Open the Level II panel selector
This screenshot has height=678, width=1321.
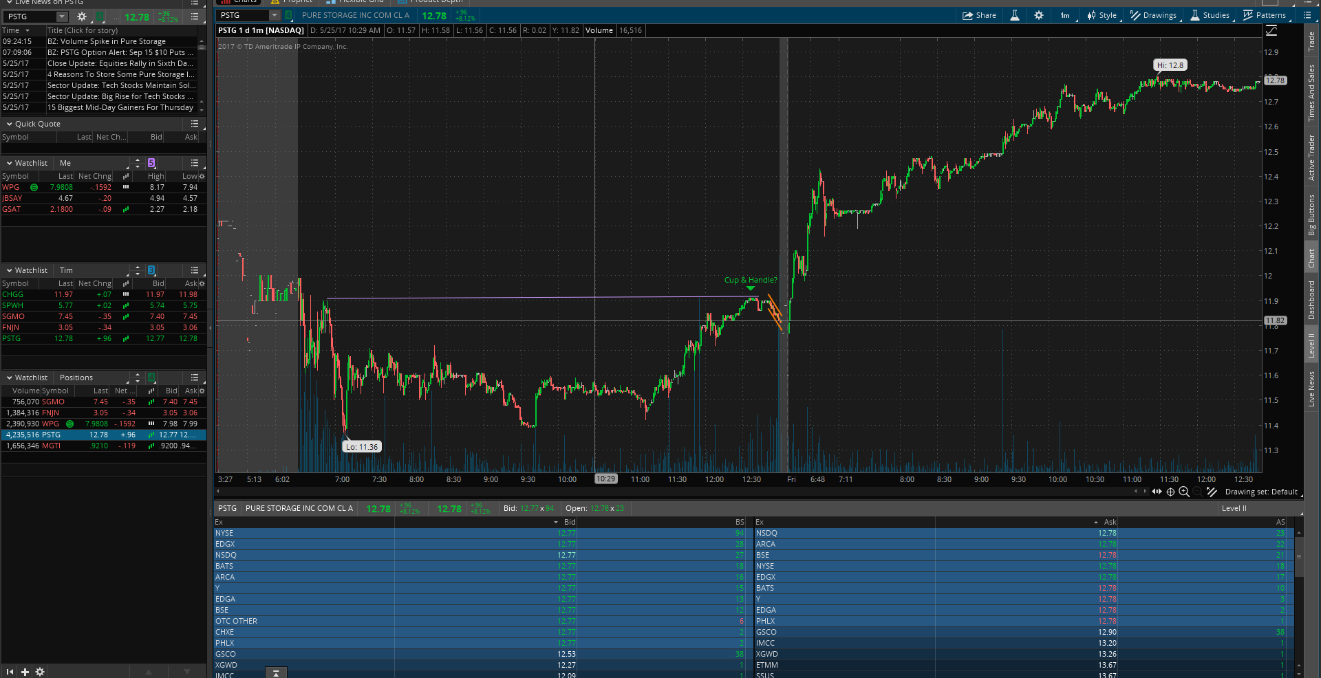point(1260,508)
